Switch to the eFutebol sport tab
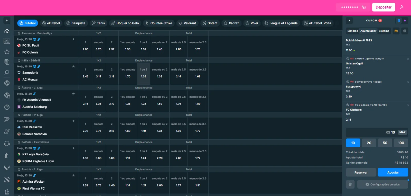This screenshot has width=411, height=196. coord(51,23)
